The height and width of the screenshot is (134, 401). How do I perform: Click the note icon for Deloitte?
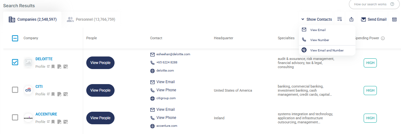(x=59, y=67)
